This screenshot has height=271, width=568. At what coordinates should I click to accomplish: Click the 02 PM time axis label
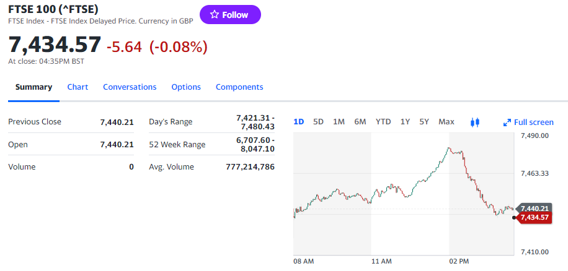459,261
